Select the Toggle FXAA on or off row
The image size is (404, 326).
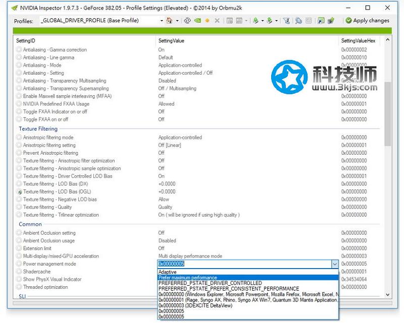(x=197, y=119)
